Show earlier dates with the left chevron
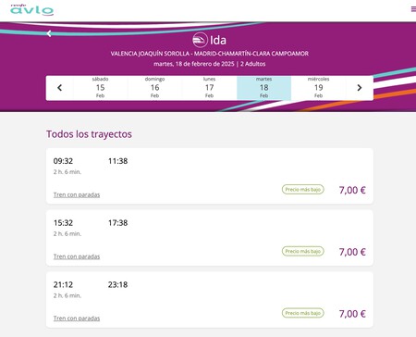Screen dimensions: 416x337 (x=60, y=88)
